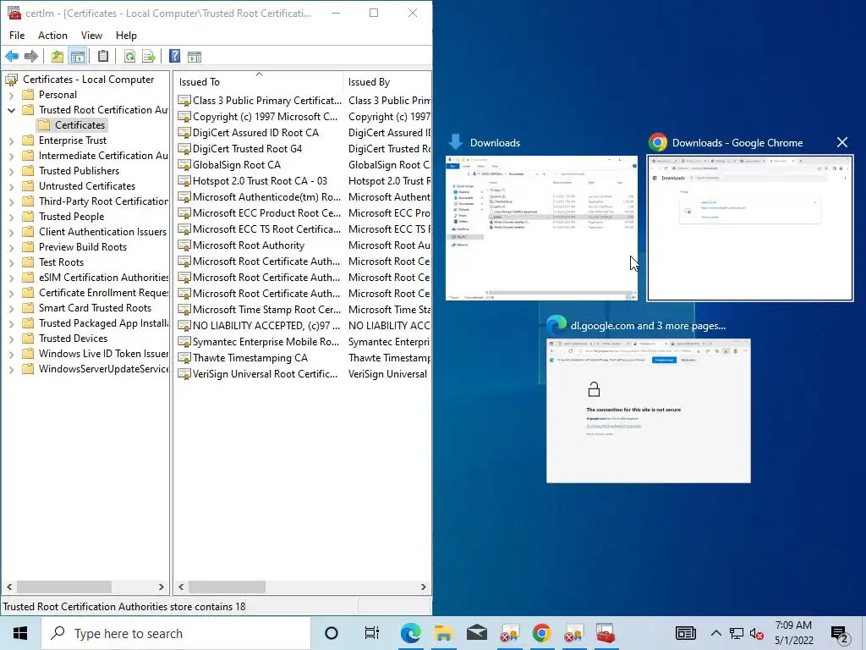Open Cortana circle icon on taskbar
866x650 pixels.
[x=332, y=633]
